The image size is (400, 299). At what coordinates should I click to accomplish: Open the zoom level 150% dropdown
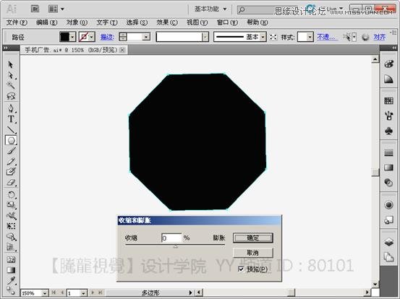point(45,293)
